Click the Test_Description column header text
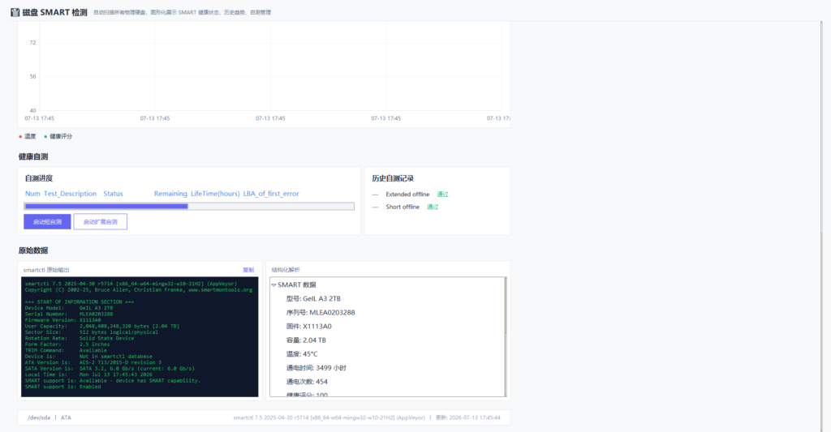This screenshot has width=831, height=432. (x=70, y=194)
